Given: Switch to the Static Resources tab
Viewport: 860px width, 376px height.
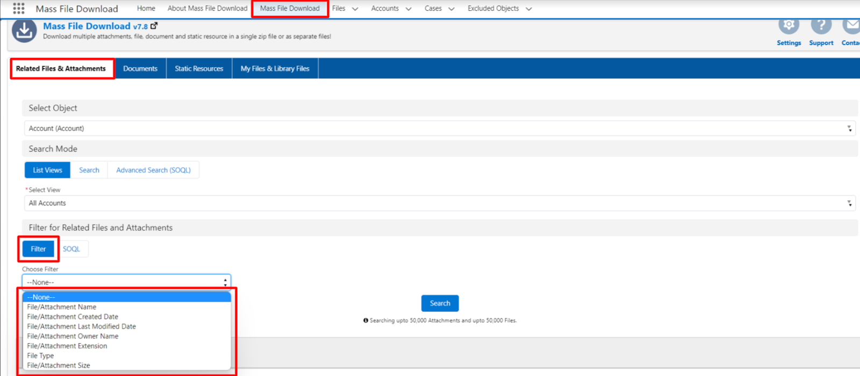Looking at the screenshot, I should tap(199, 69).
